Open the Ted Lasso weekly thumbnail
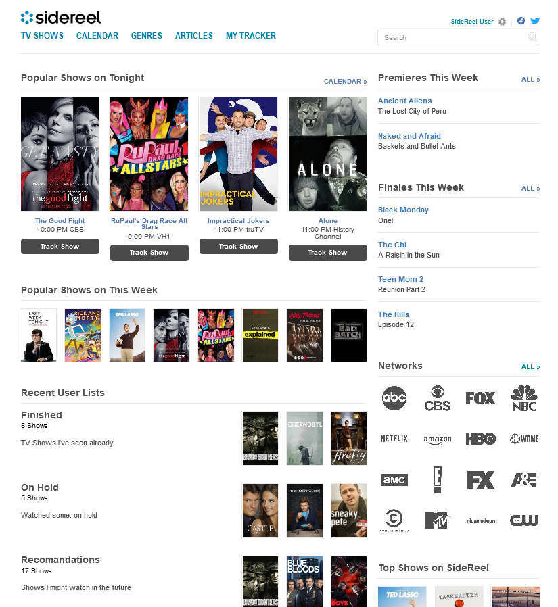This screenshot has height=607, width=558. click(x=127, y=335)
